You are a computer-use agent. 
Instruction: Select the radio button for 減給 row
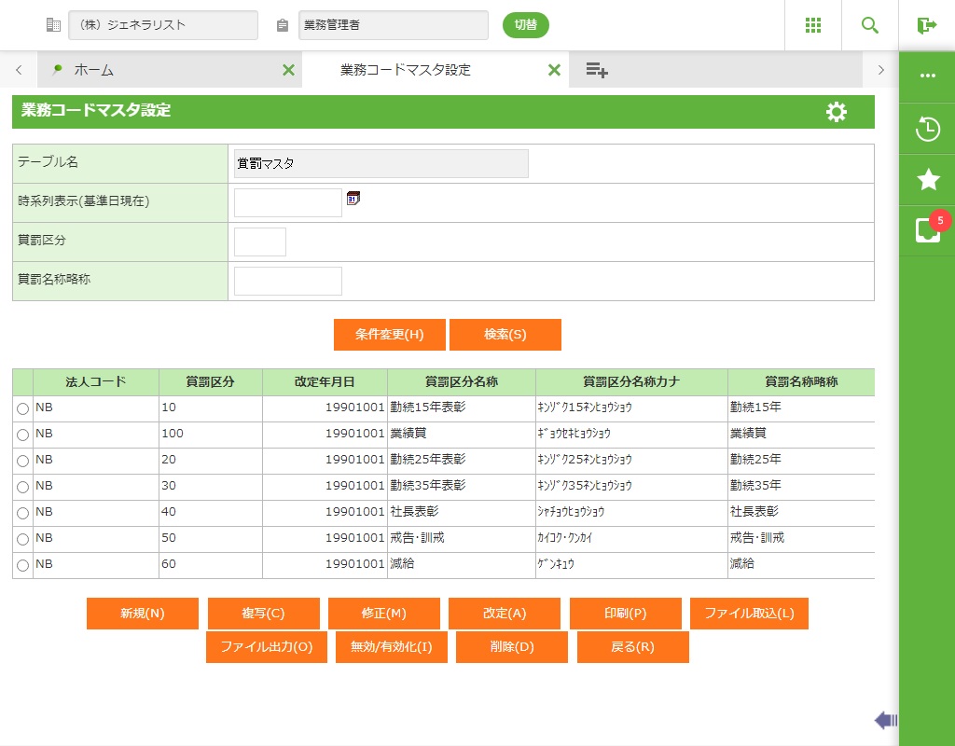[x=22, y=565]
